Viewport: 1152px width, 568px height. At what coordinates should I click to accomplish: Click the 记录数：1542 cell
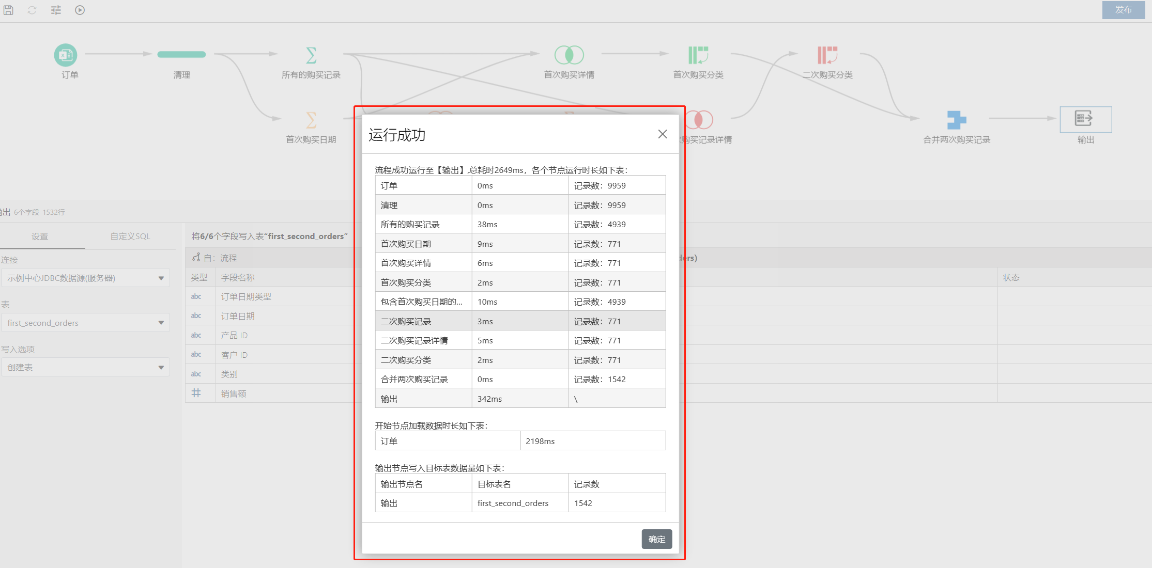point(617,379)
